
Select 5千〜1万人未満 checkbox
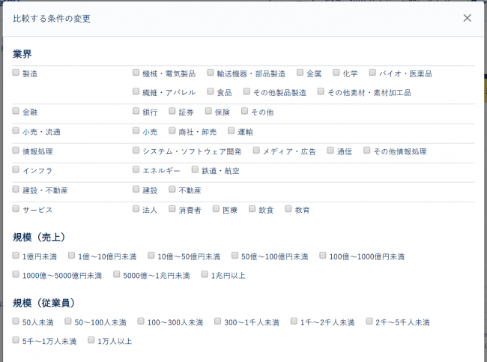coord(16,340)
